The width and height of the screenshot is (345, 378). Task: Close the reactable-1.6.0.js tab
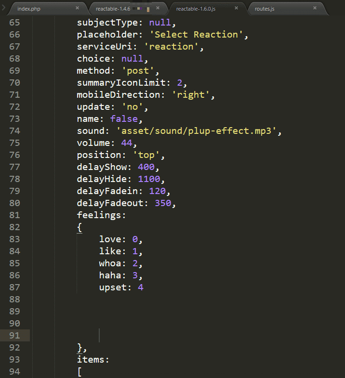tap(236, 8)
